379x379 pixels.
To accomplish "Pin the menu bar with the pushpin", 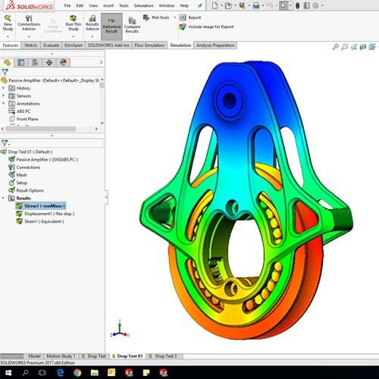I will pyautogui.click(x=200, y=6).
